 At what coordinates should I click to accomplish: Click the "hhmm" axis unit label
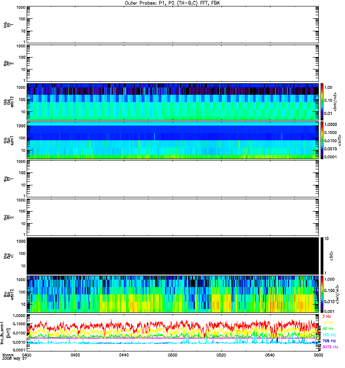pyautogui.click(x=8, y=355)
